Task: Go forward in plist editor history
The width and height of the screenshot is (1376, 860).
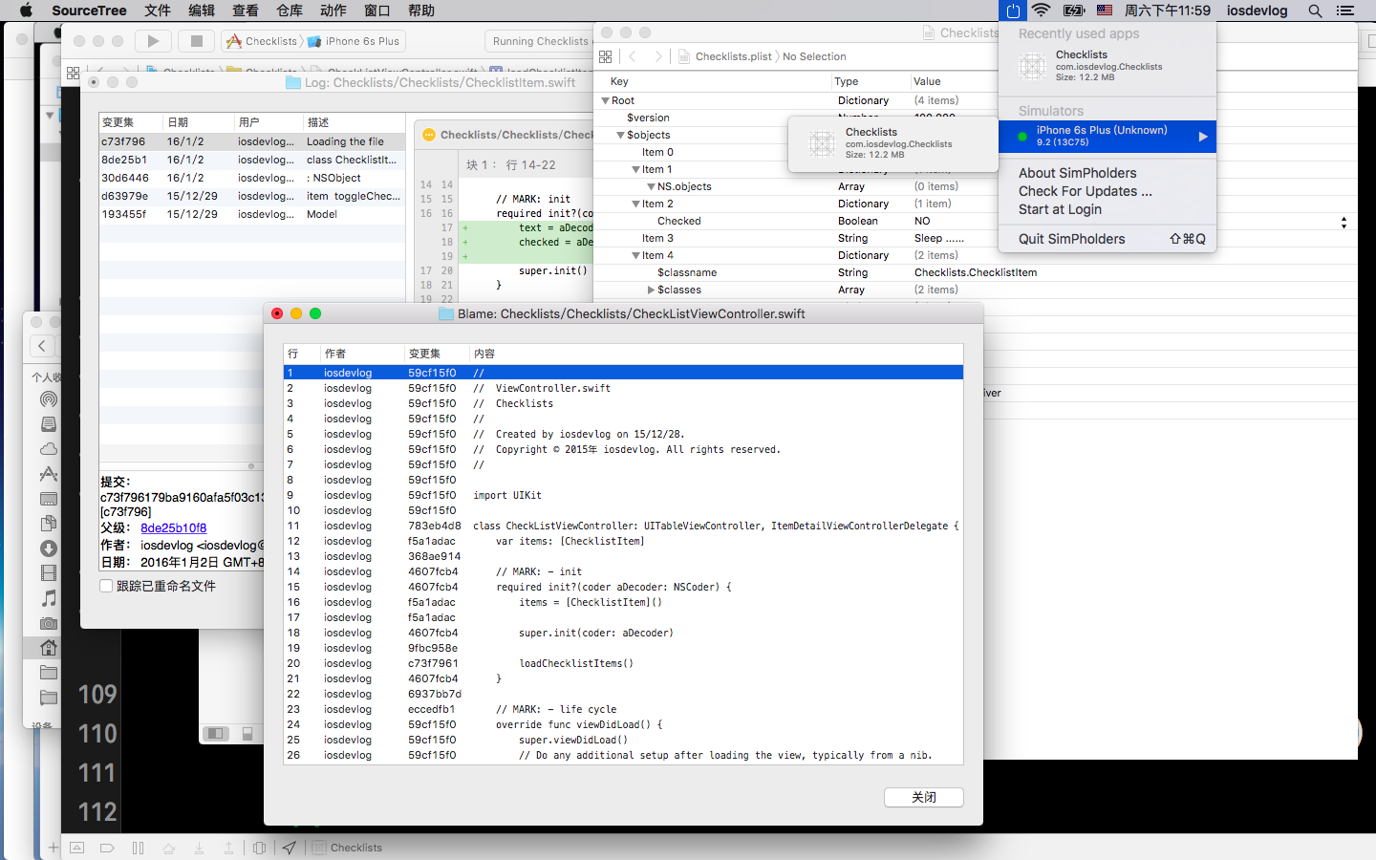Action: pos(657,56)
